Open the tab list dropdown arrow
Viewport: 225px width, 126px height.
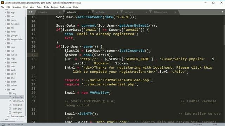tap(223, 12)
